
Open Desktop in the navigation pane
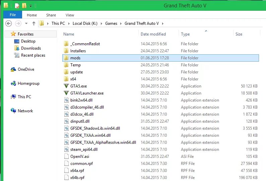(x=28, y=41)
